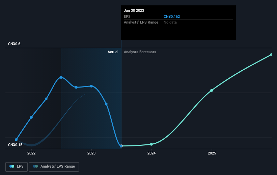Click the CN¥0.6 axis label
This screenshot has width=277, height=175.
14,44
